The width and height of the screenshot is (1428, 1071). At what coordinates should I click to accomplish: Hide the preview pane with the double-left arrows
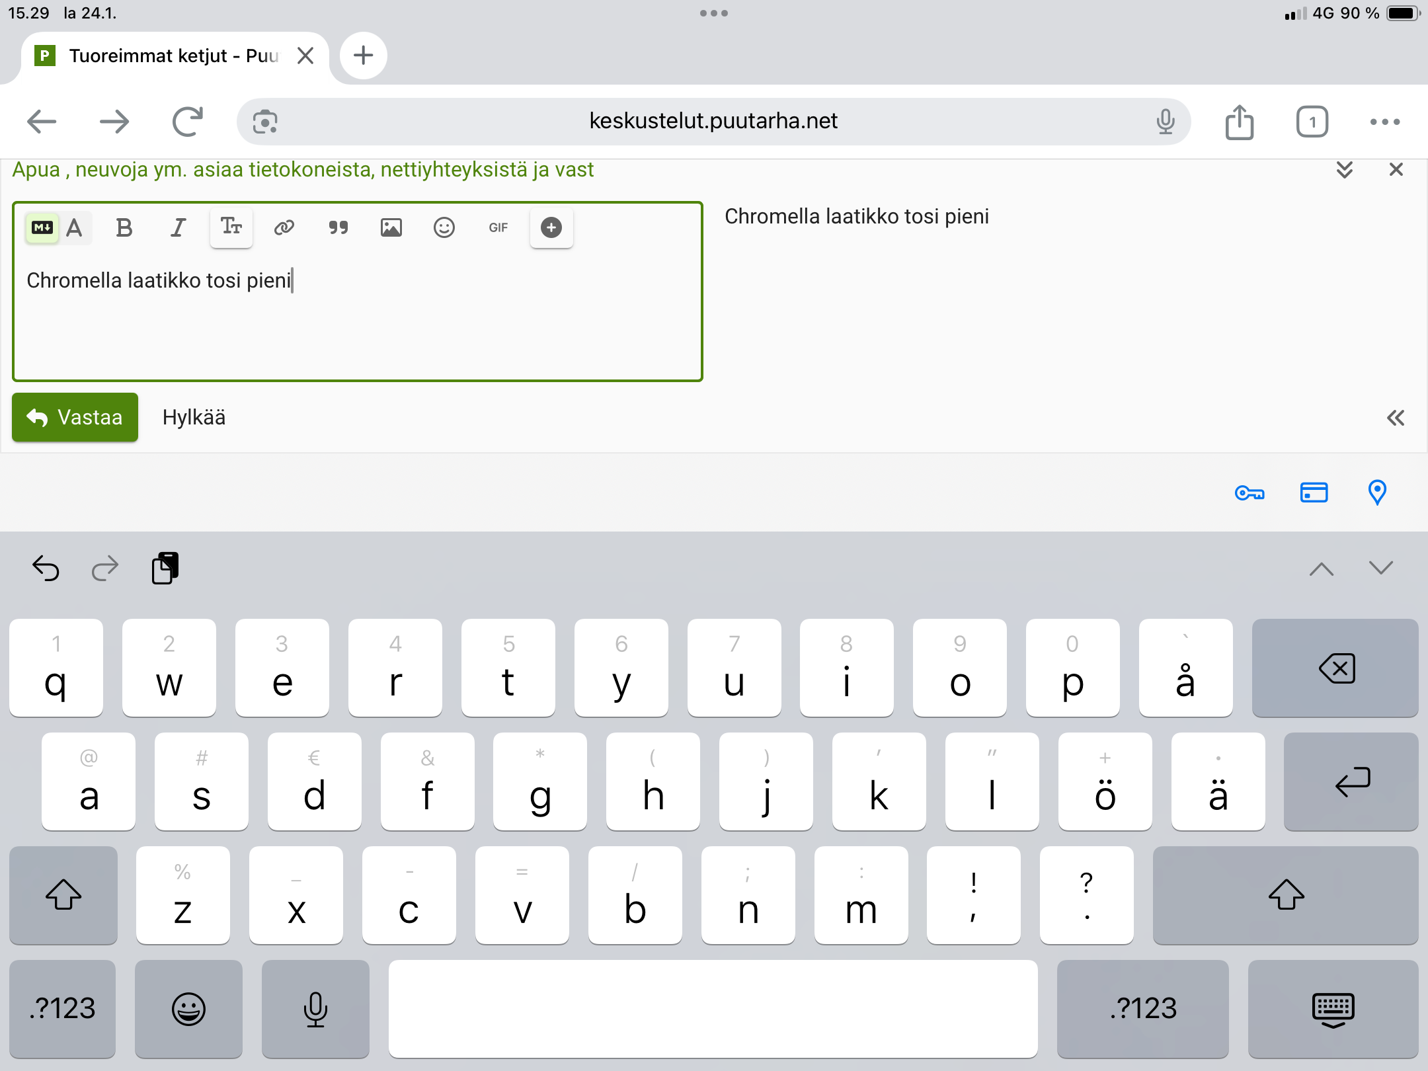1395,418
